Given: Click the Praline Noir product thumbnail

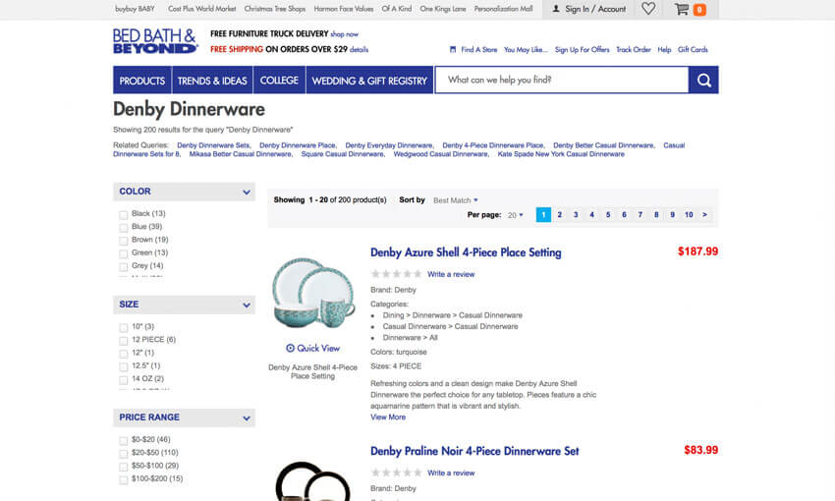Looking at the screenshot, I should (313, 480).
